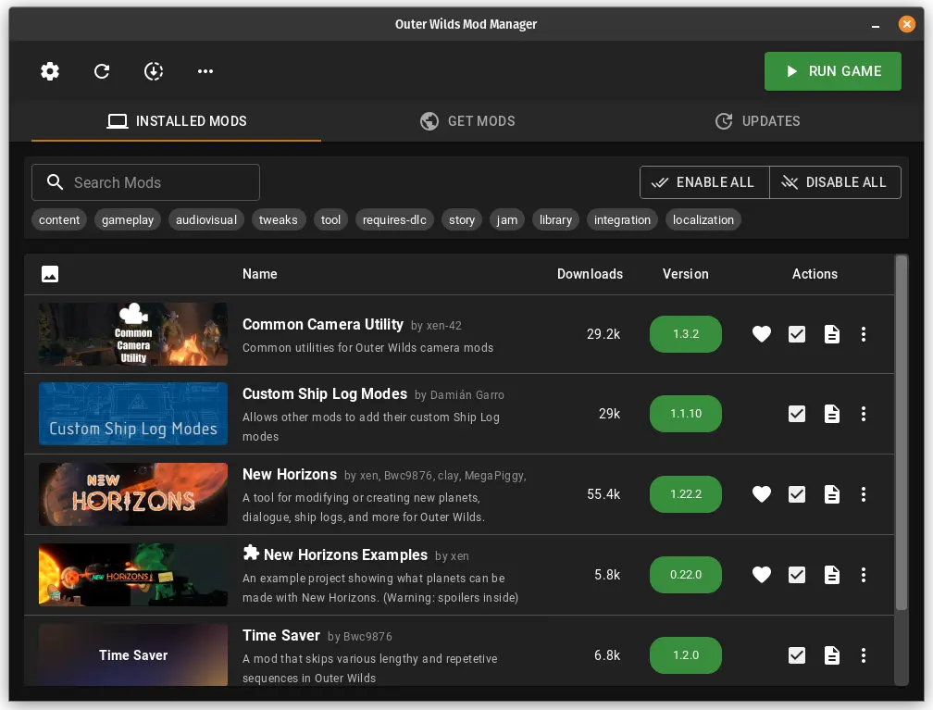933x710 pixels.
Task: Click the DISABLE ALL button
Action: click(836, 182)
